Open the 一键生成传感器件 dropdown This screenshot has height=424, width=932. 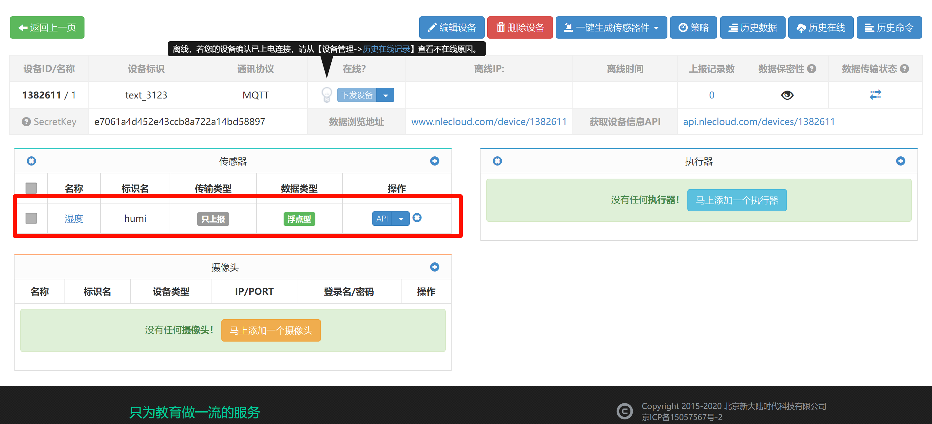click(x=611, y=27)
